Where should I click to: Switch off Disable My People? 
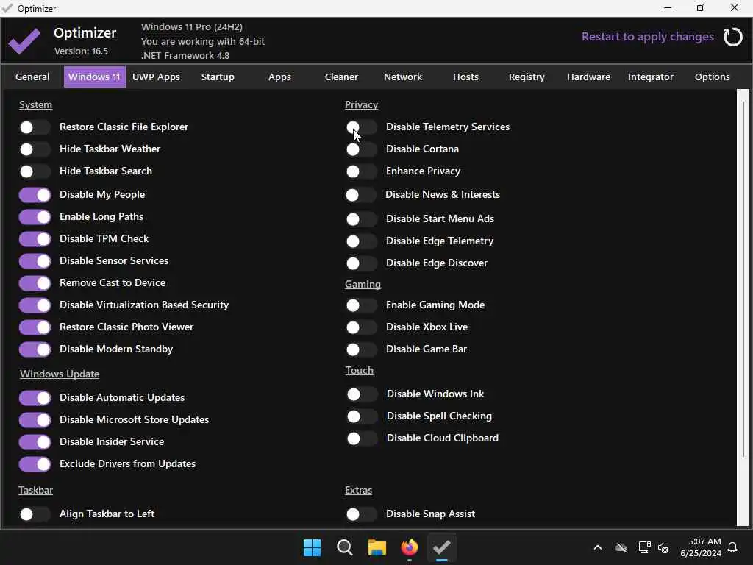35,195
